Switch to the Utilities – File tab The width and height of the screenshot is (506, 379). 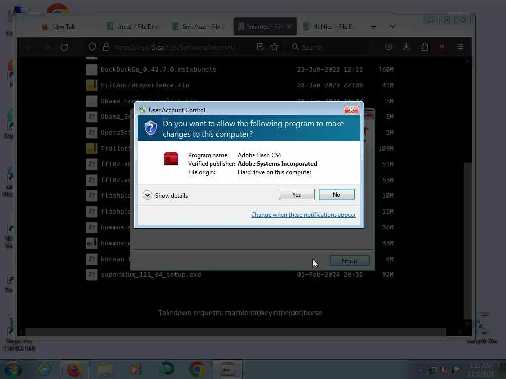pyautogui.click(x=329, y=27)
